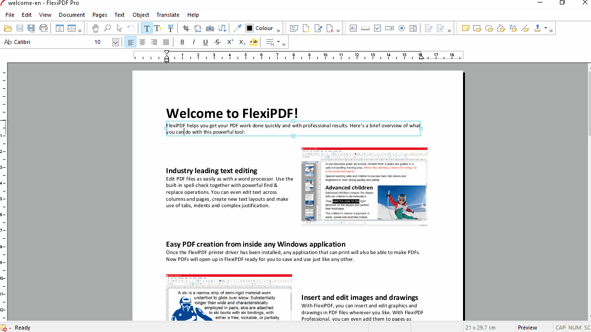Click the Extract pages icon

coord(318,28)
